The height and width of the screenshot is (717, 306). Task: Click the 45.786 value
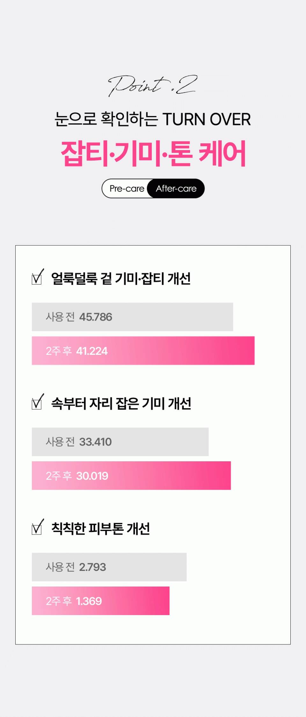point(96,317)
